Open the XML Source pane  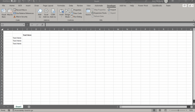click(x=88, y=13)
